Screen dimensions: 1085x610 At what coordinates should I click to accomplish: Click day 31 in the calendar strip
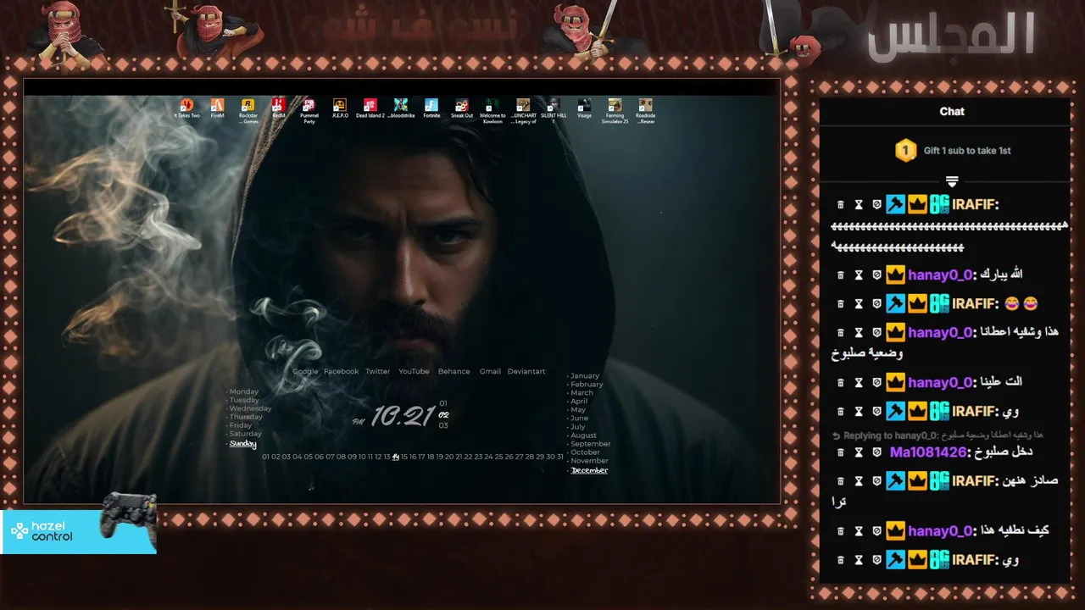[x=559, y=457]
